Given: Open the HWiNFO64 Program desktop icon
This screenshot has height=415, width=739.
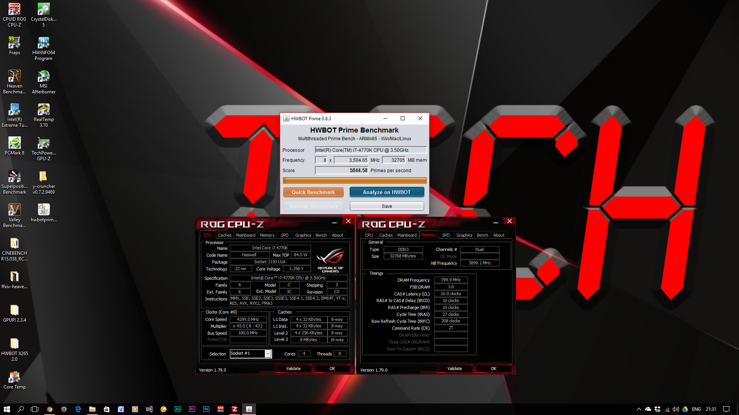Looking at the screenshot, I should (x=43, y=49).
